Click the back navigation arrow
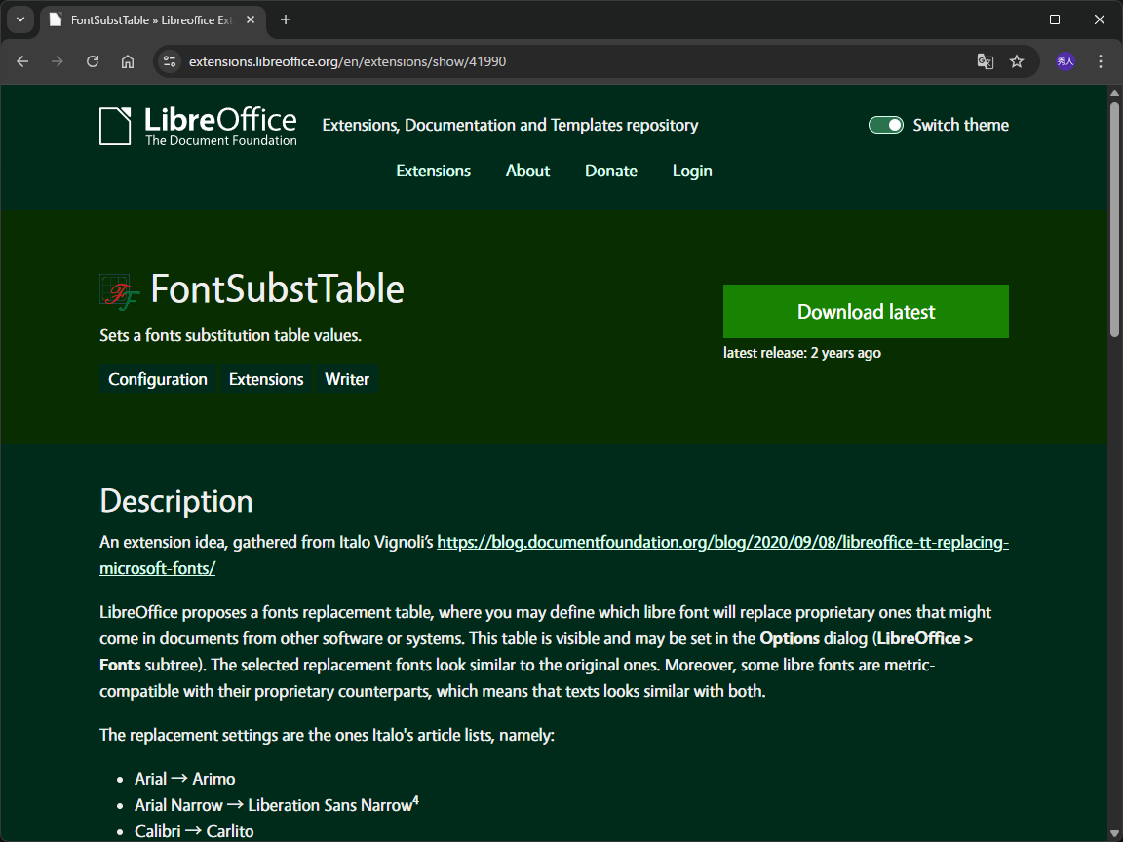Image resolution: width=1123 pixels, height=842 pixels. 22,61
